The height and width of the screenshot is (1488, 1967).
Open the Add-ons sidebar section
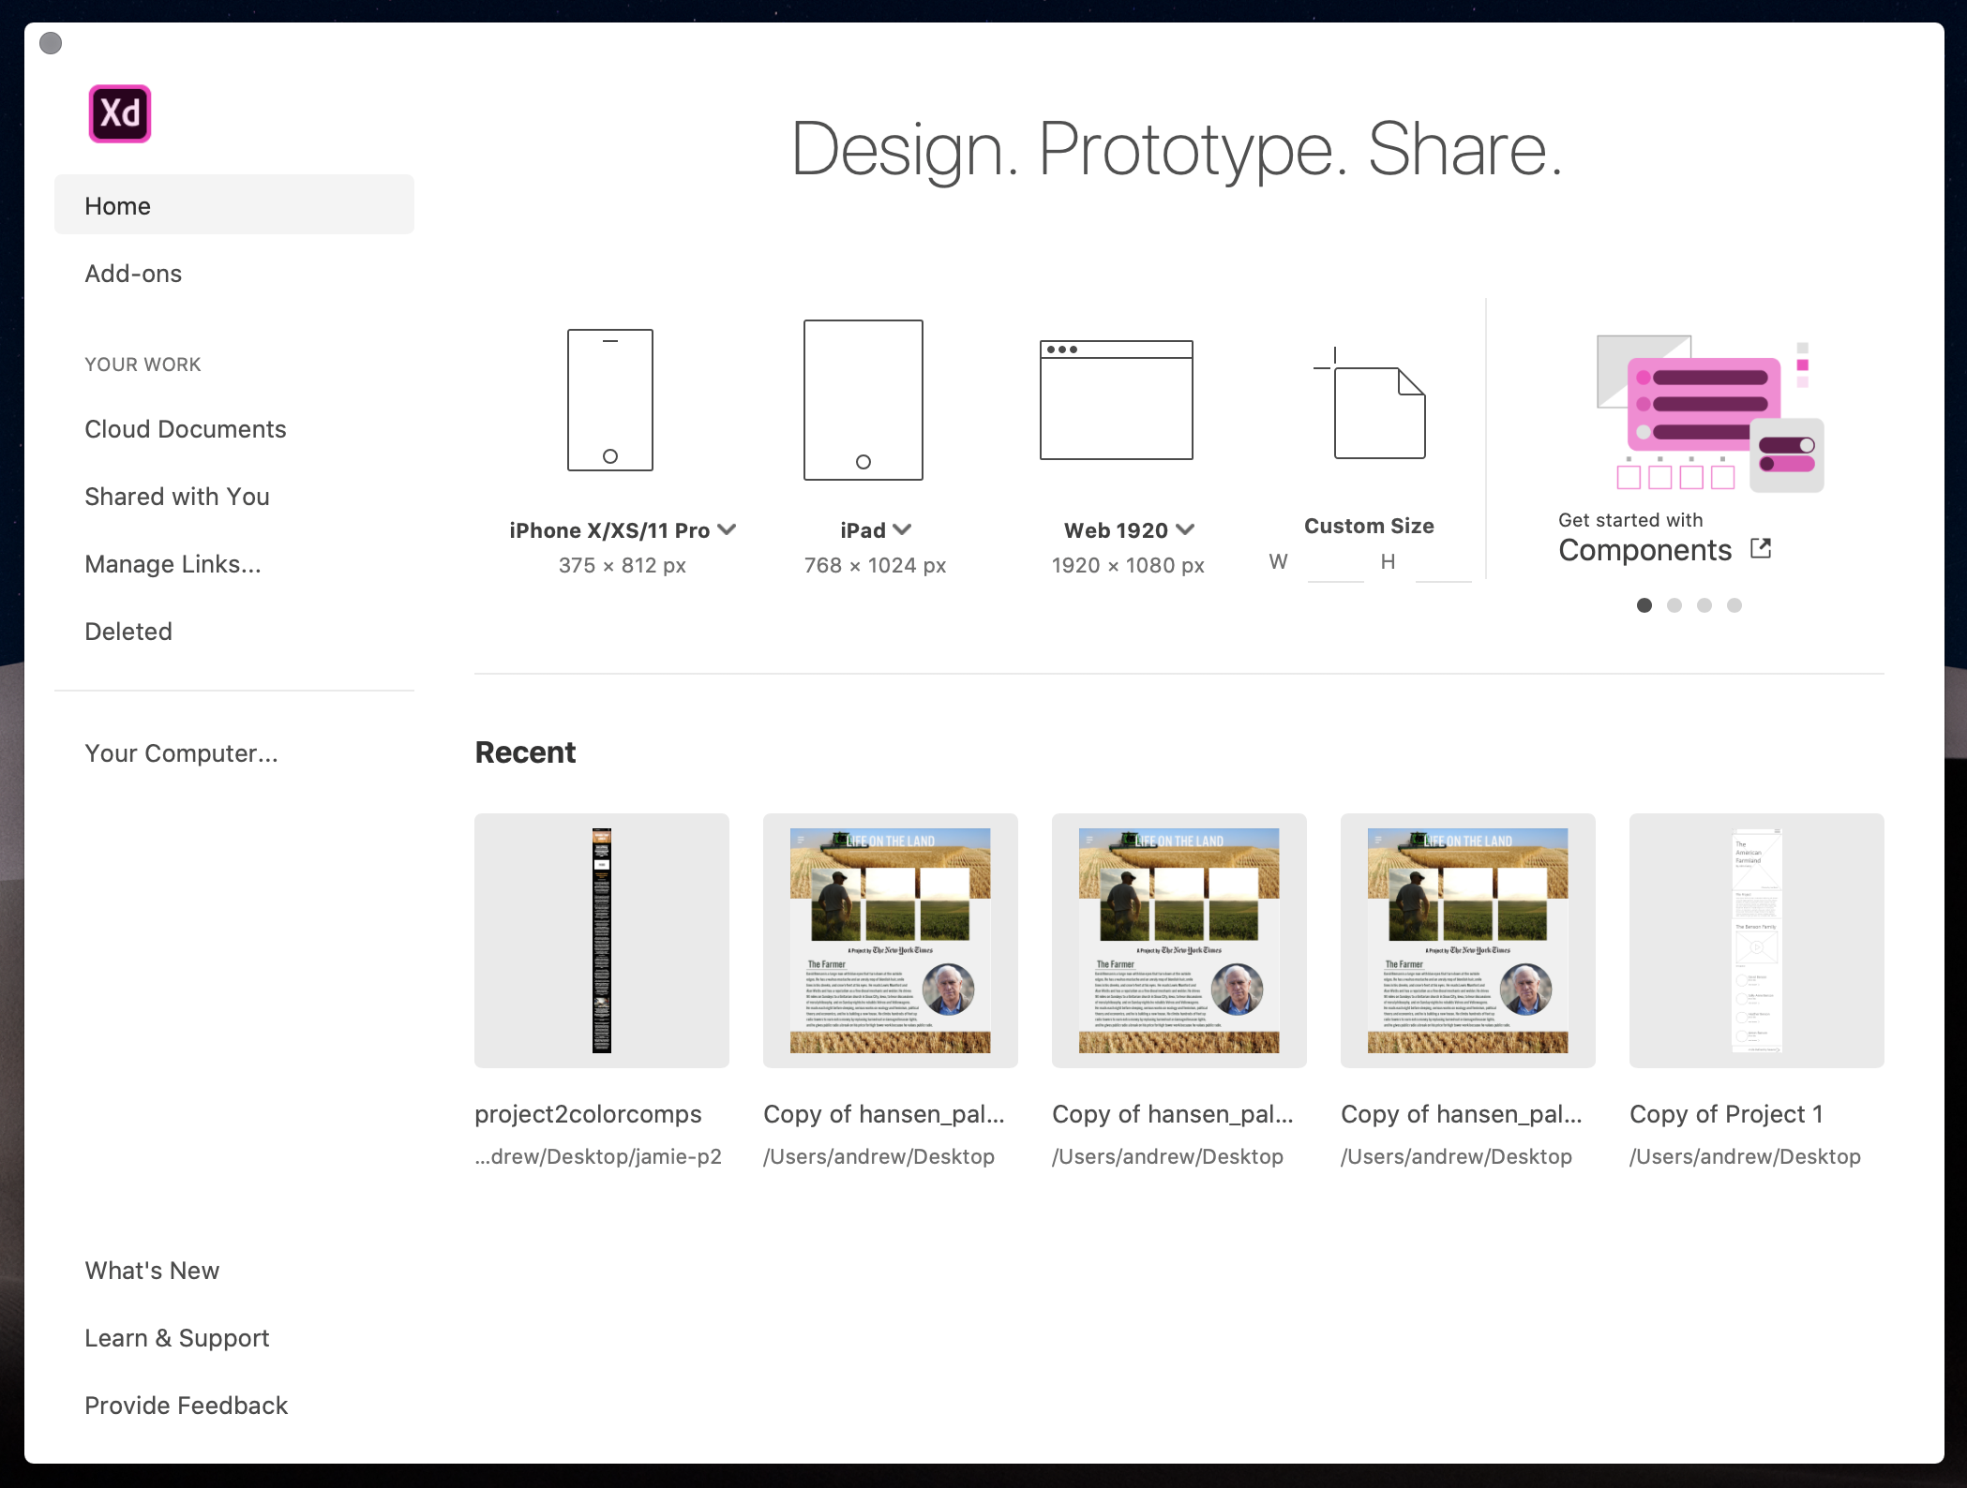[133, 274]
